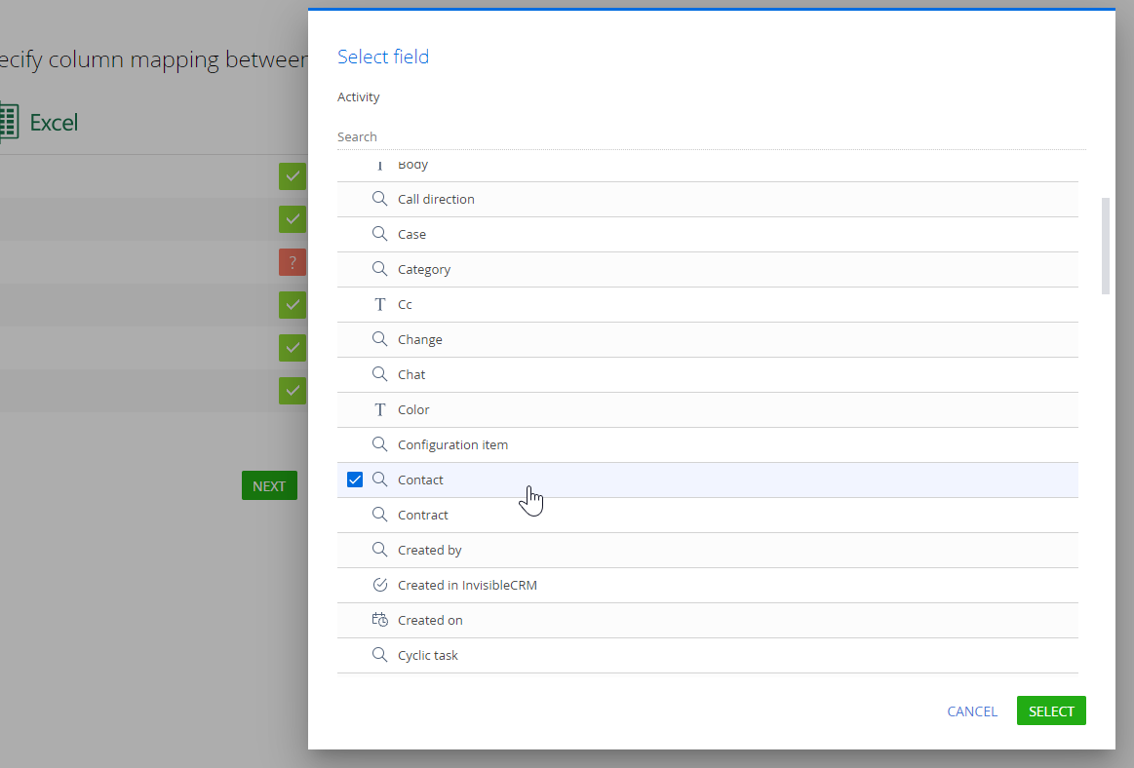Select the Created by field

[x=707, y=550]
